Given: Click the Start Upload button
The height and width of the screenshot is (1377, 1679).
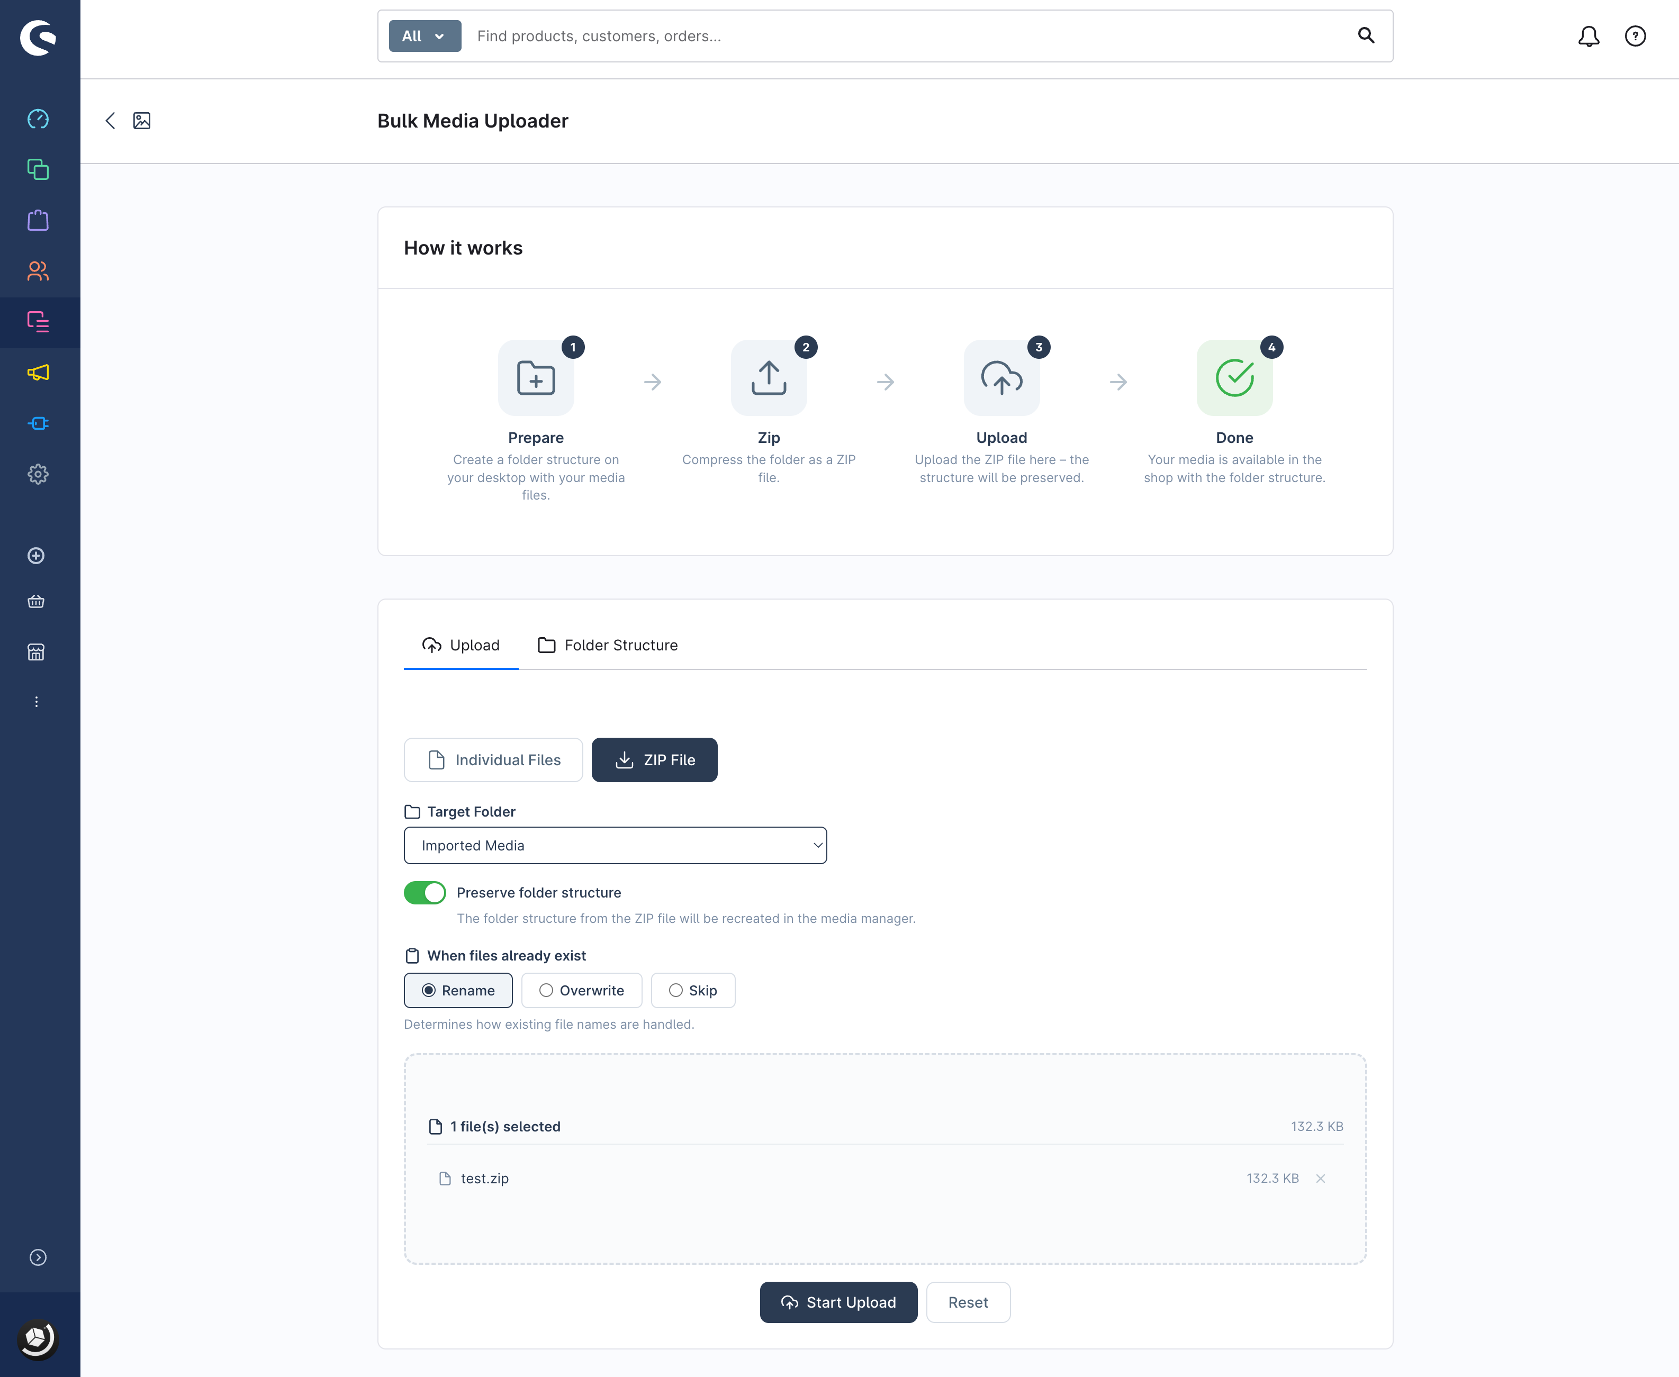Looking at the screenshot, I should (838, 1302).
